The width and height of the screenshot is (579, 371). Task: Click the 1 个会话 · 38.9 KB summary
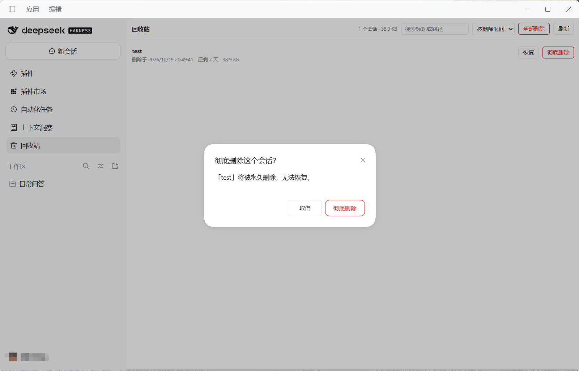pos(378,29)
